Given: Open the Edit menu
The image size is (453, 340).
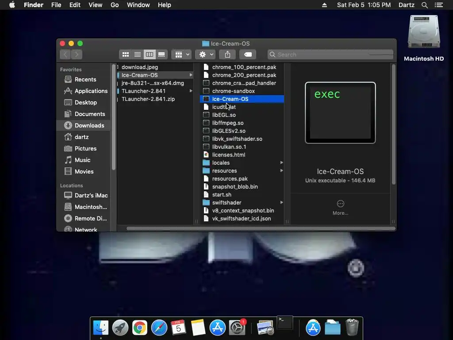Looking at the screenshot, I should [75, 5].
